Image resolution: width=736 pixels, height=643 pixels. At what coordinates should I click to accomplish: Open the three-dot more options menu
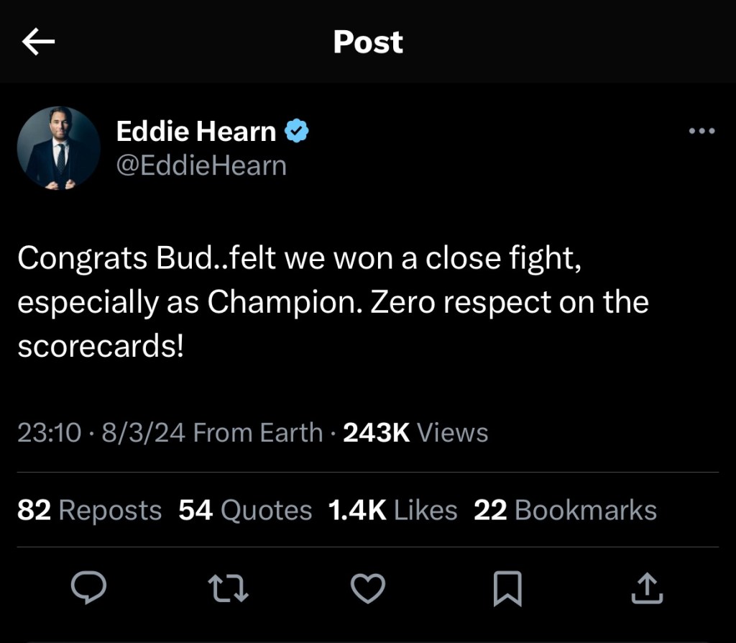click(x=701, y=131)
